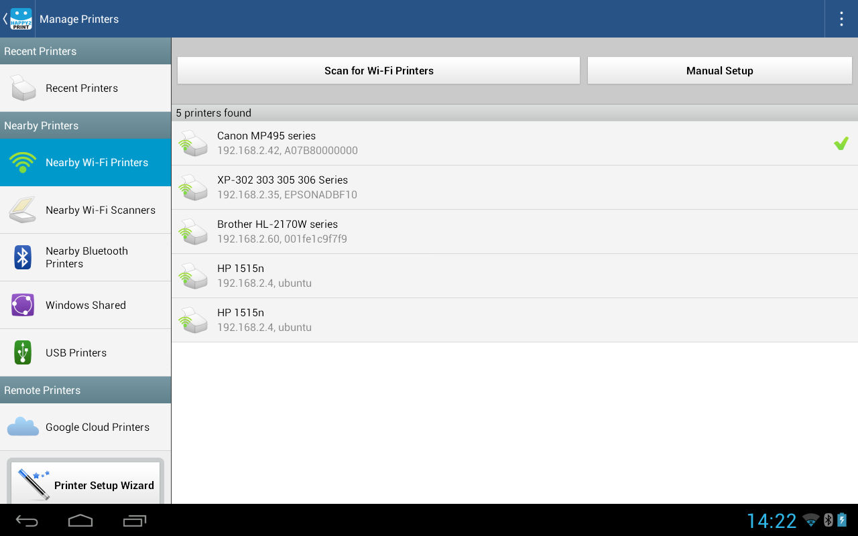
Task: Tap the Wi-Fi status icon in system bar
Action: coord(811,521)
